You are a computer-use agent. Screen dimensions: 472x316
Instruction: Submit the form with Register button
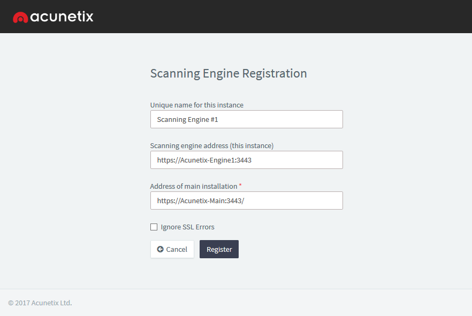tap(219, 249)
